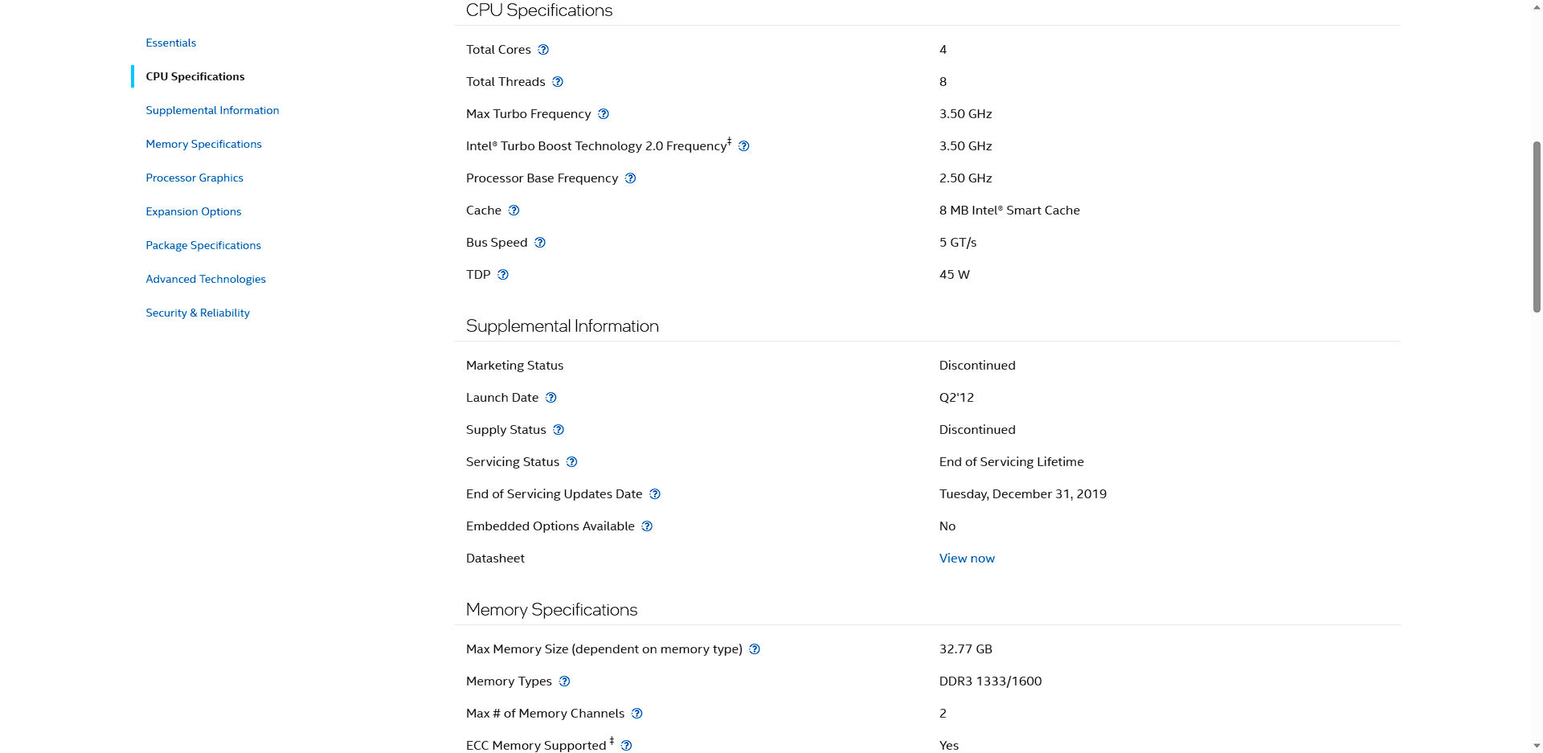Show info for ECC Memory Supported

(x=627, y=746)
